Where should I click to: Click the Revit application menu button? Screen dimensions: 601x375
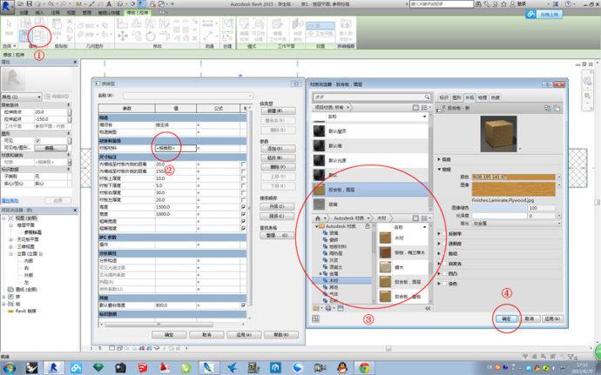8,7
